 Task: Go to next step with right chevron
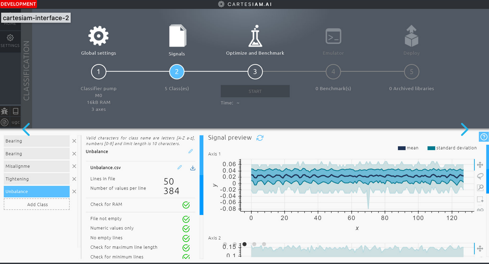click(x=464, y=129)
